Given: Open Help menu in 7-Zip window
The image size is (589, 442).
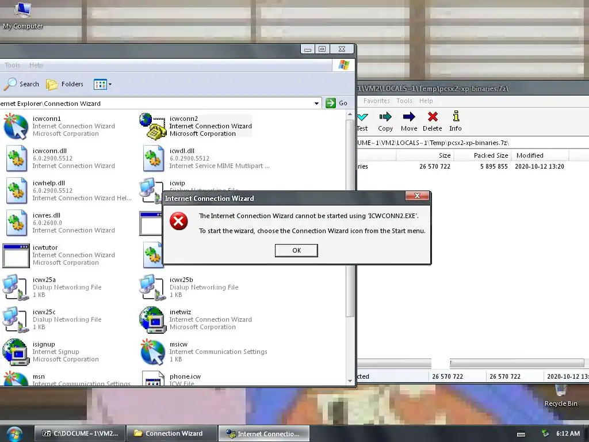Looking at the screenshot, I should click(426, 101).
